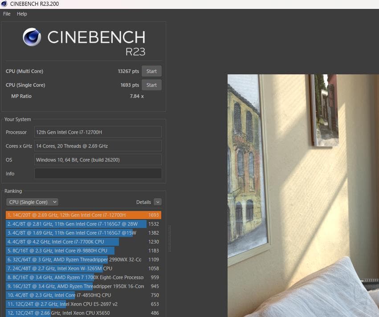This screenshot has height=317, width=379.
Task: Click the Ranking group heading
Action: [x=13, y=191]
